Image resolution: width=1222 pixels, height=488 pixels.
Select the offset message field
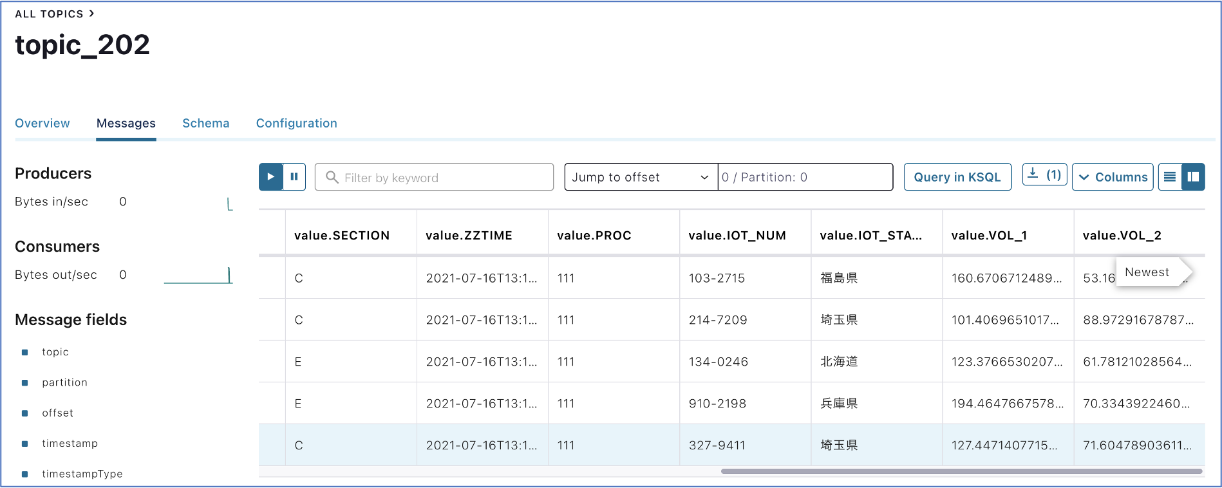(58, 413)
